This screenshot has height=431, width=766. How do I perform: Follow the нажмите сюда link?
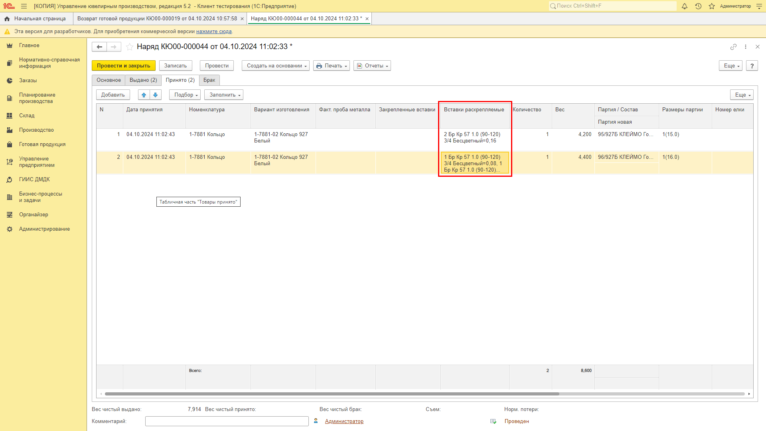coord(214,32)
